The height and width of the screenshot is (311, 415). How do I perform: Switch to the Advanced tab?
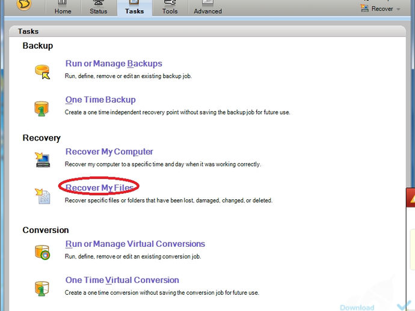[207, 8]
